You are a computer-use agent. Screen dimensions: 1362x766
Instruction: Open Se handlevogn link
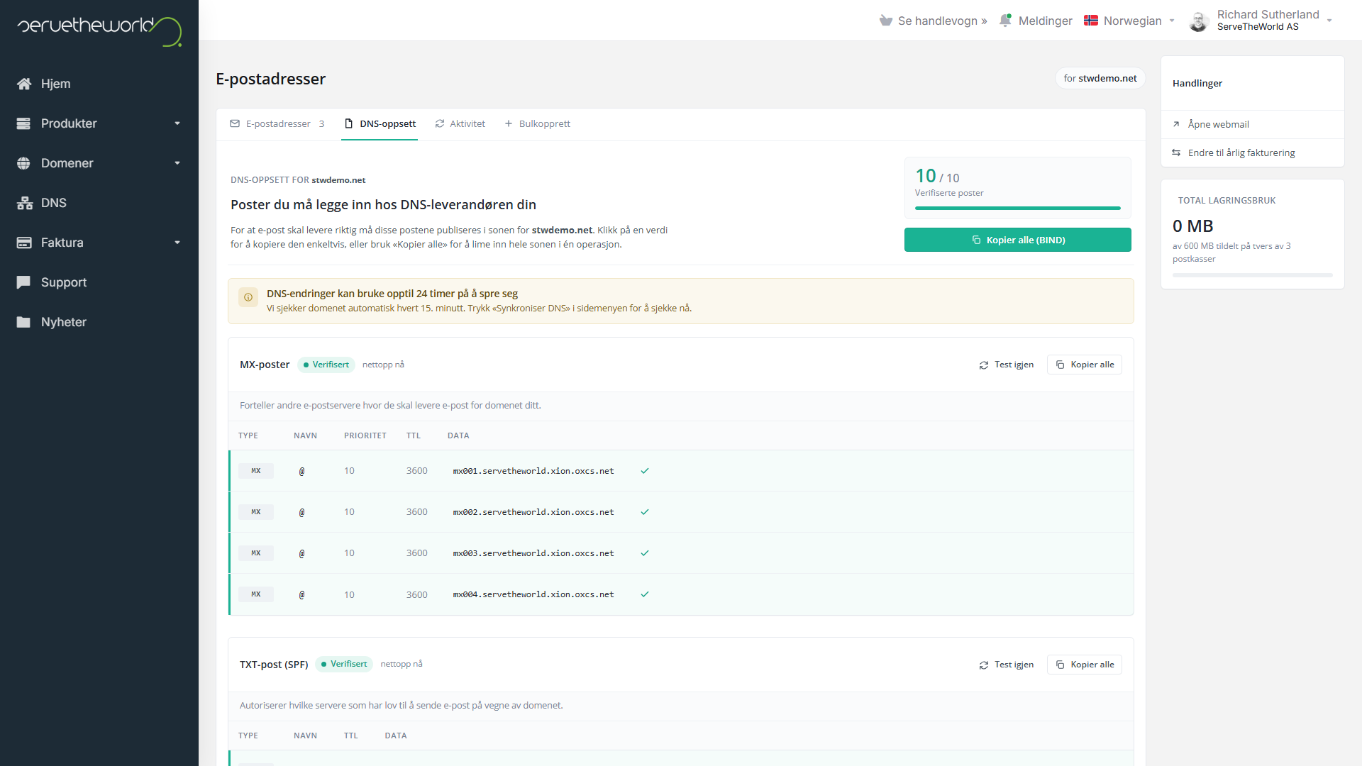pos(934,21)
